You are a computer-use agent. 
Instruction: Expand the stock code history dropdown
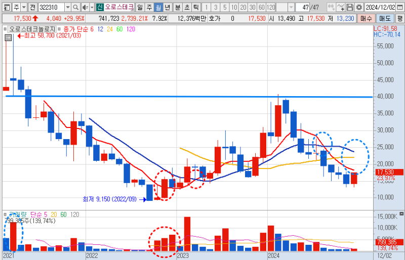click(x=68, y=7)
